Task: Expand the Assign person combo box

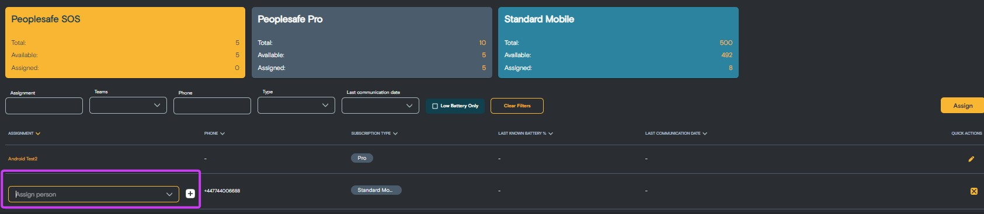Action: click(x=93, y=194)
